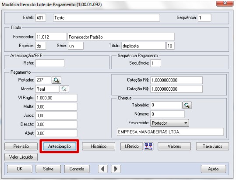Image resolution: width=236 pixels, height=180 pixels.
Task: Focus the Vl Pagto amount field
Action: pyautogui.click(x=56, y=98)
